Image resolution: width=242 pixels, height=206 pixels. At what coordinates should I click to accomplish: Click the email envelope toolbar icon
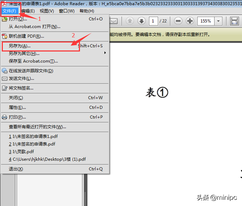pyautogui.click(x=114, y=21)
